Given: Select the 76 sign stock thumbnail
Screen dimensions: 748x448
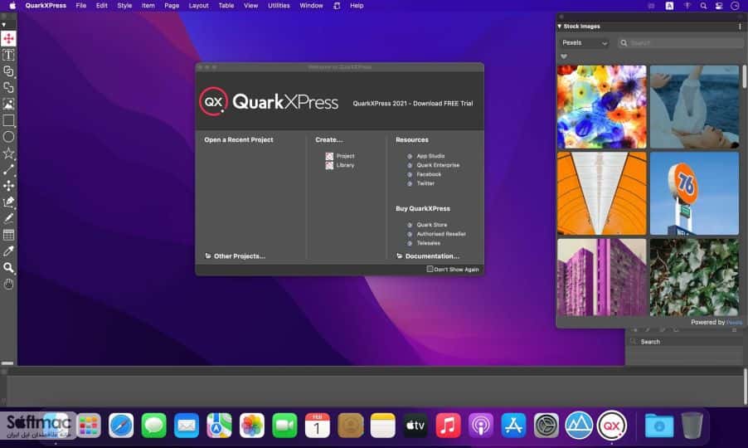Looking at the screenshot, I should [695, 193].
